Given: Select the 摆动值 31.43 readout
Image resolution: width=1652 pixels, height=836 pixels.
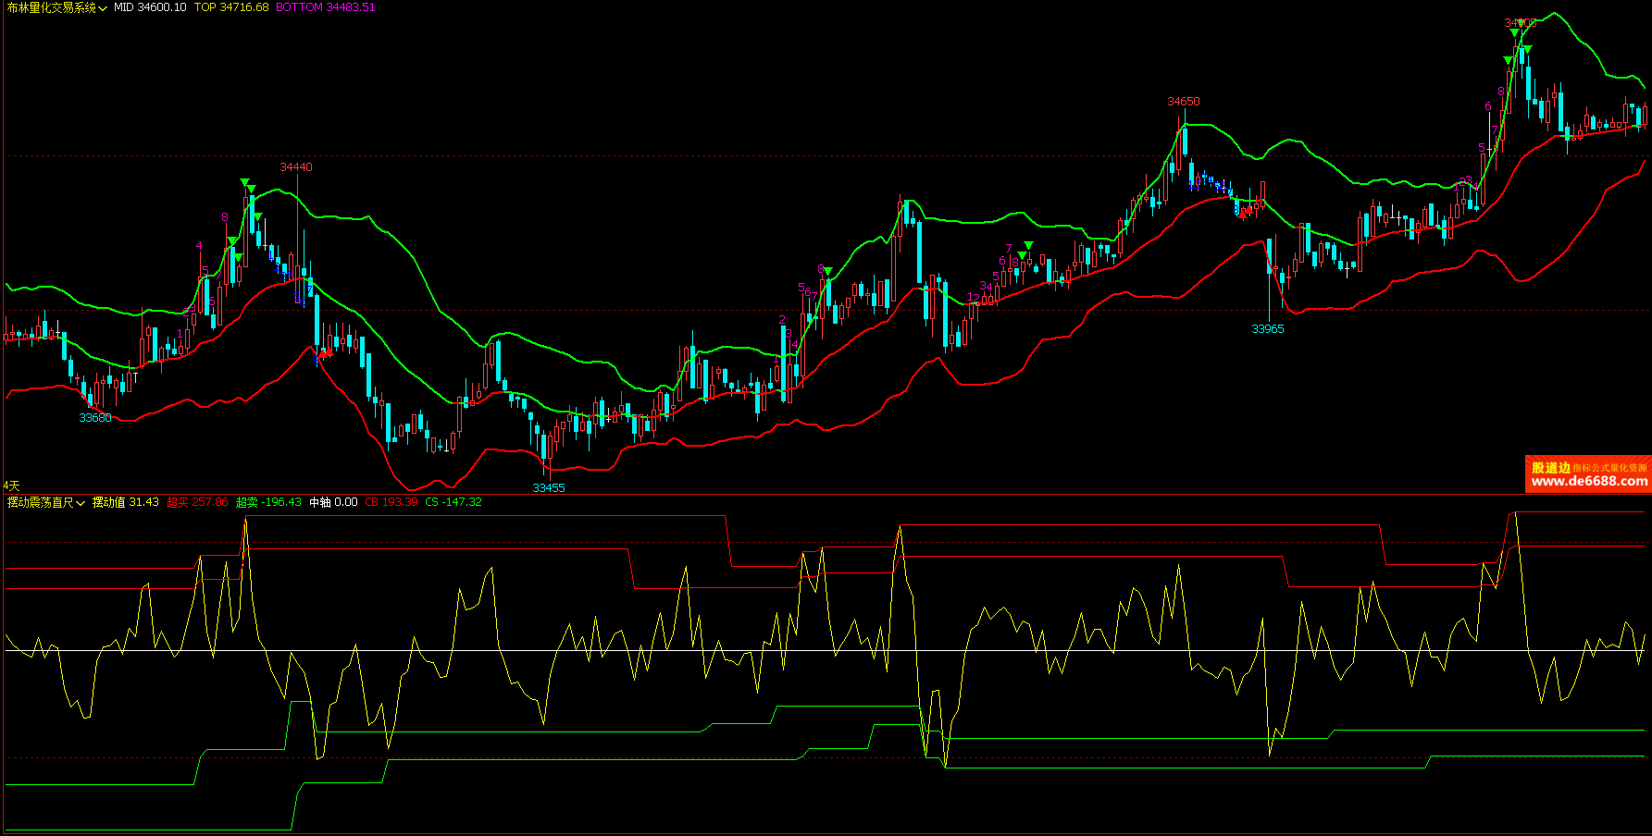Looking at the screenshot, I should [x=126, y=502].
